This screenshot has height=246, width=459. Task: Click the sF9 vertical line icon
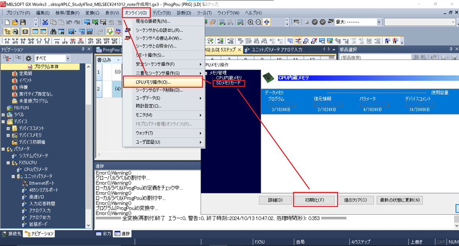(x=65, y=41)
